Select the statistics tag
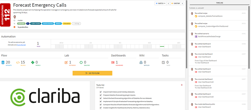This screenshot has width=251, height=110. [58, 24]
